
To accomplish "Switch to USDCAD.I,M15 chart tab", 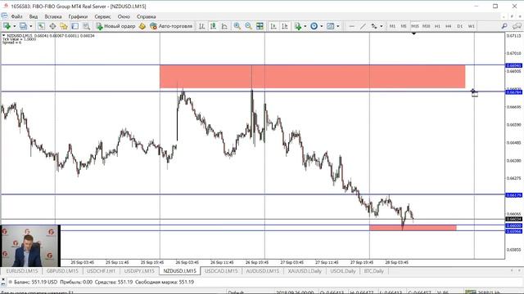I will (221, 271).
